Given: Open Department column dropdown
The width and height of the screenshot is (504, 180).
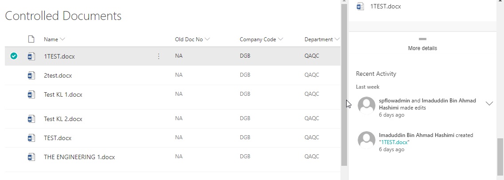Looking at the screenshot, I should (336, 39).
